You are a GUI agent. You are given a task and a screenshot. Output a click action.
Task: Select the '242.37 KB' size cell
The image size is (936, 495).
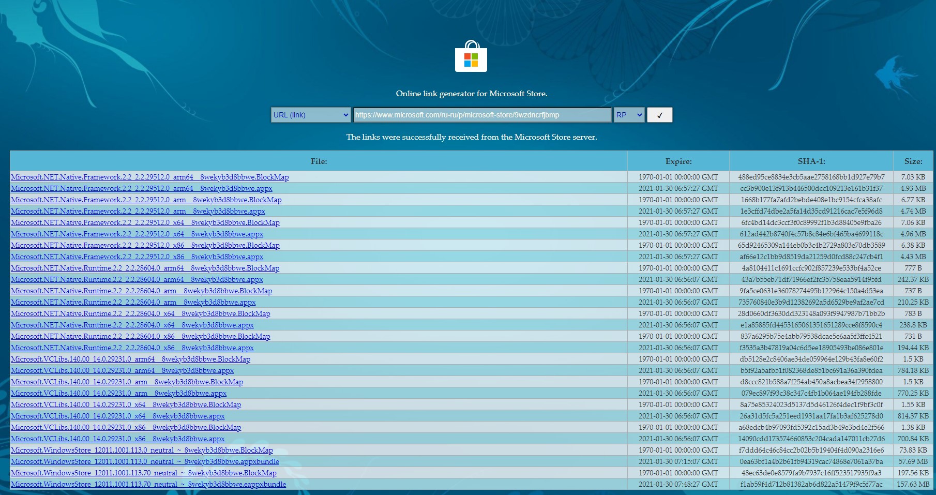[913, 279]
